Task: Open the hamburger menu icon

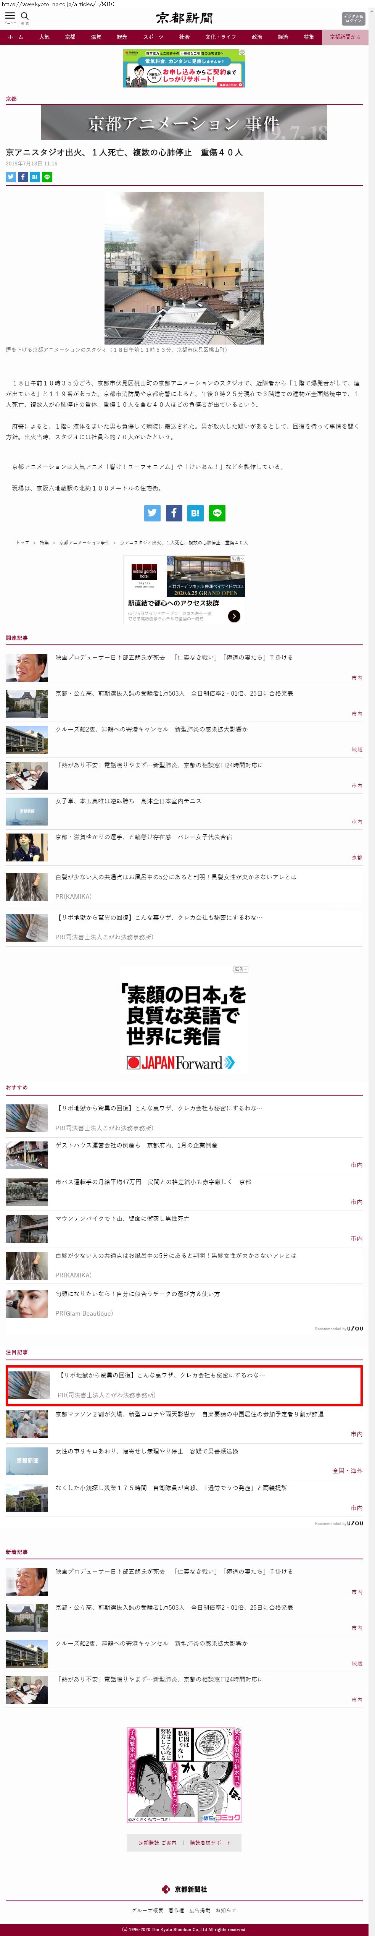Action: (x=10, y=16)
